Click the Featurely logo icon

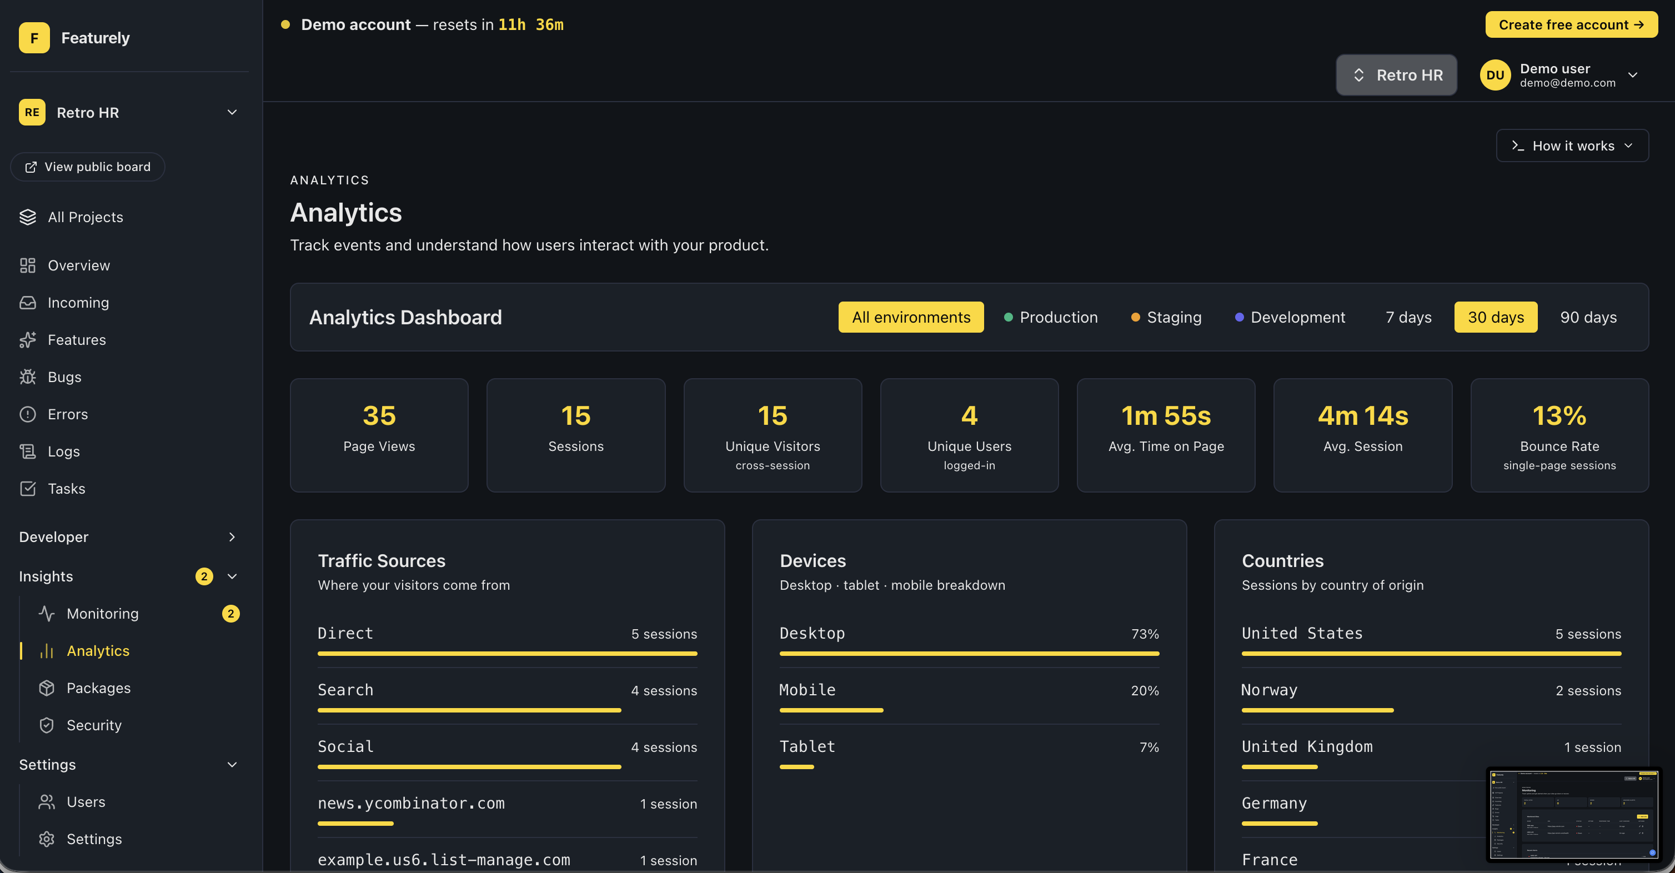34,38
